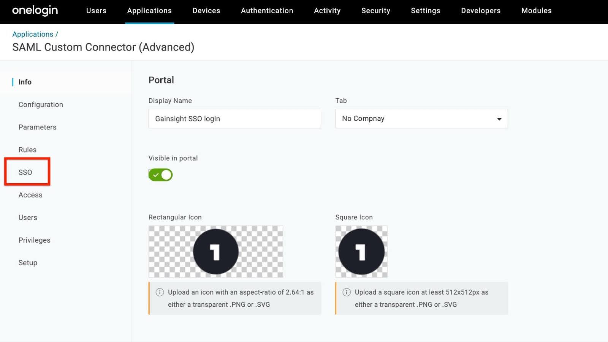This screenshot has width=608, height=342.
Task: Open the Developers menu item
Action: coord(480,11)
